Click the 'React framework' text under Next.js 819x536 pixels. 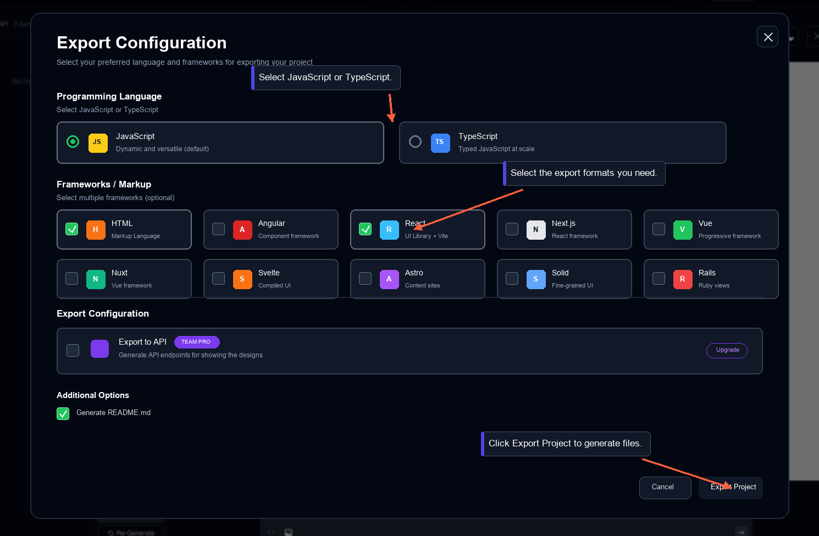[x=574, y=236]
